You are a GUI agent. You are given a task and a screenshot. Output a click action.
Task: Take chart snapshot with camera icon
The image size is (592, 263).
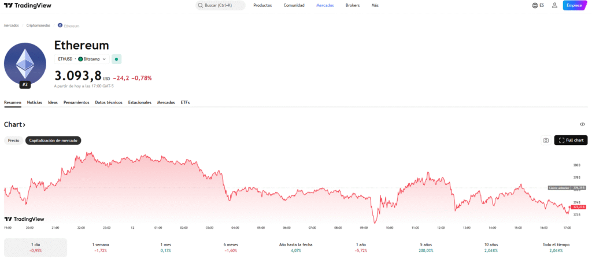pos(545,140)
